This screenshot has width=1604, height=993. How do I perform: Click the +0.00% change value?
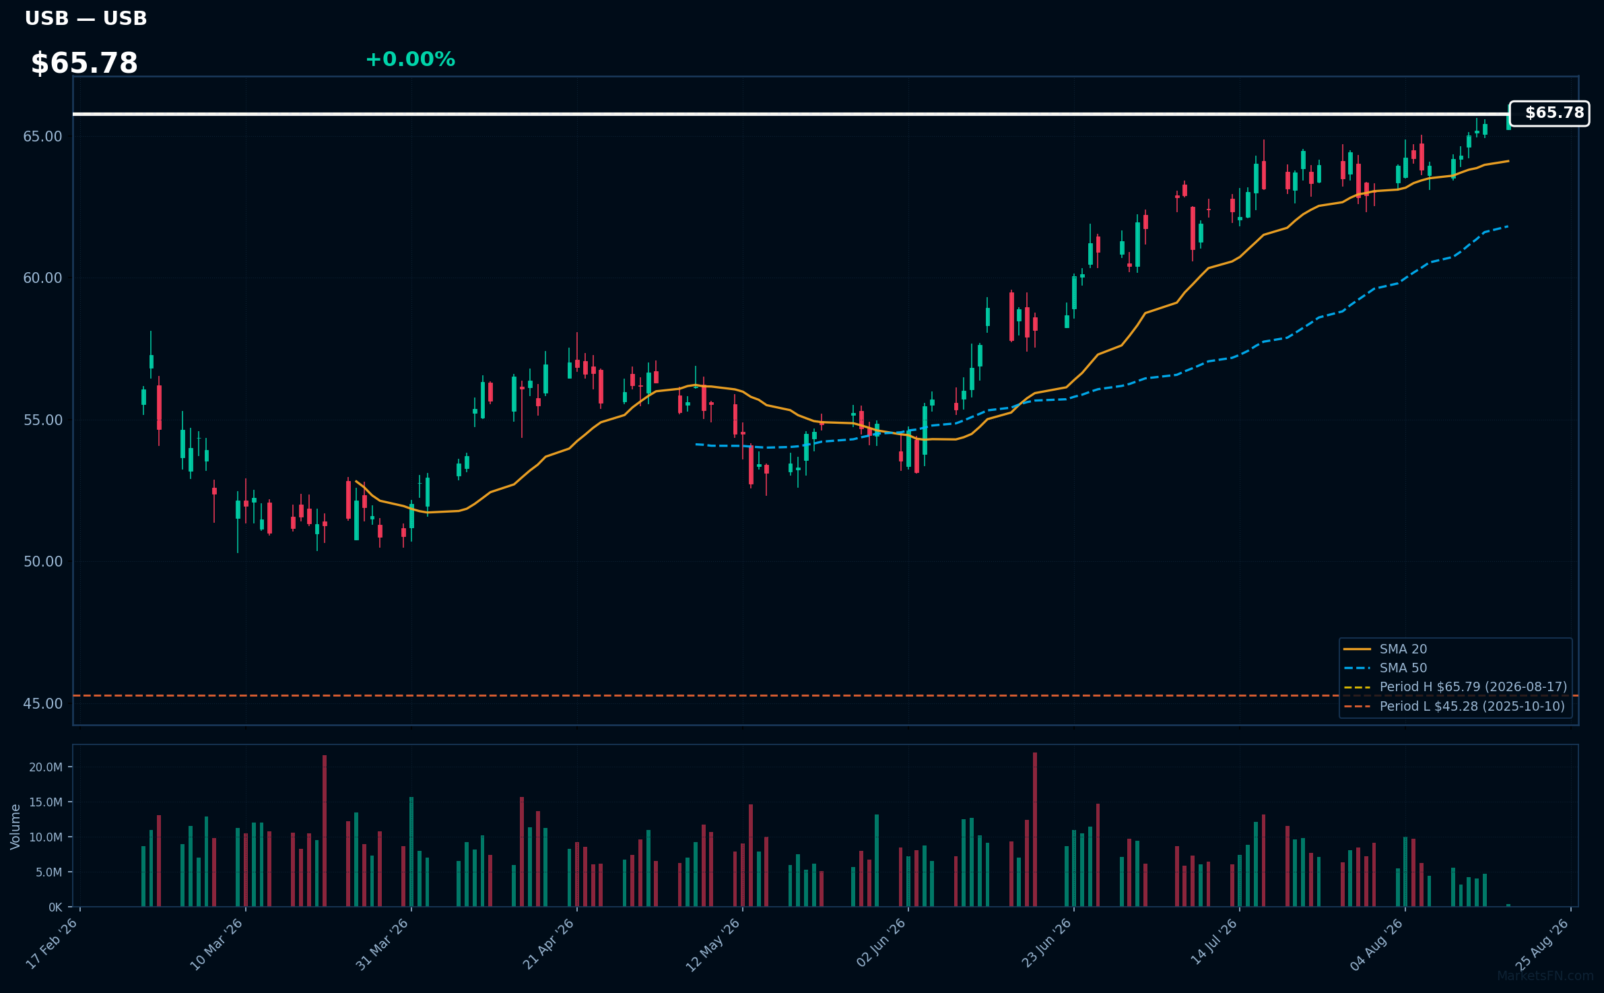(x=410, y=59)
